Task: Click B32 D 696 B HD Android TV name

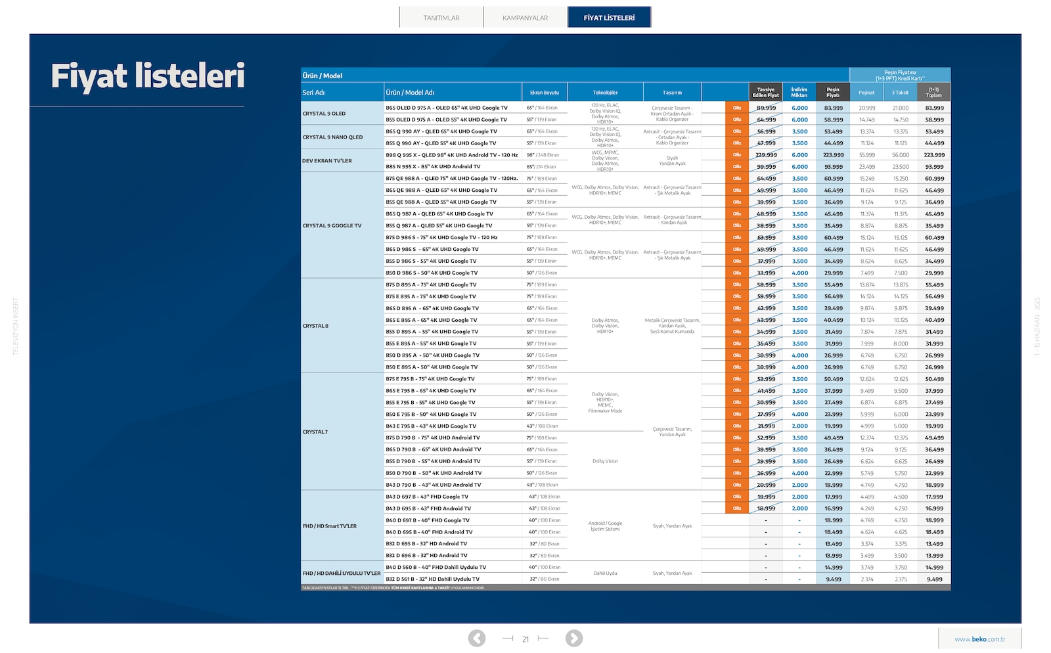Action: (x=426, y=556)
